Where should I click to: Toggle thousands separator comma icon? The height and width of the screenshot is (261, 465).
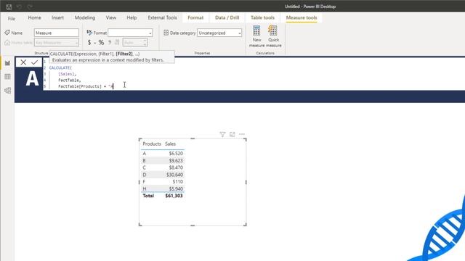coord(110,43)
